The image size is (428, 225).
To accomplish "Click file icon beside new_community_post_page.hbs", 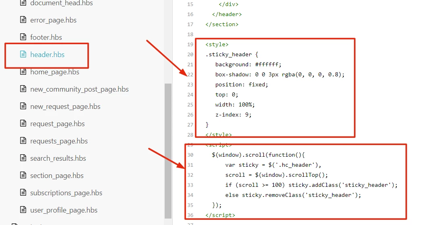I will click(x=23, y=89).
